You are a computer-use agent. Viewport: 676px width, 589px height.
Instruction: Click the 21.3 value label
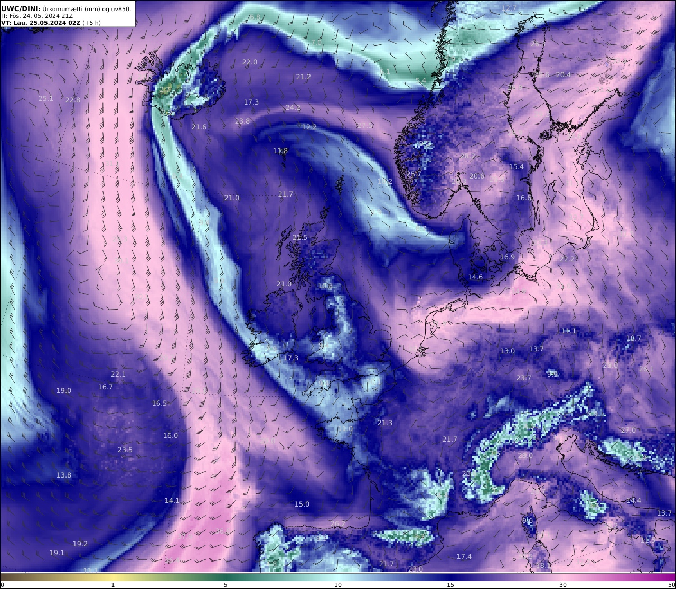tap(385, 423)
